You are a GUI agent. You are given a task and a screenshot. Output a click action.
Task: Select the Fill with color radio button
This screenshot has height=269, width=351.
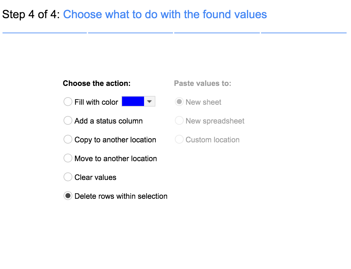tap(68, 102)
